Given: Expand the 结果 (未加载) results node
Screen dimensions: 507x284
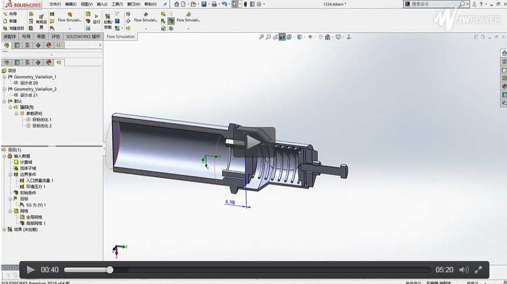Looking at the screenshot, I should coord(4,229).
